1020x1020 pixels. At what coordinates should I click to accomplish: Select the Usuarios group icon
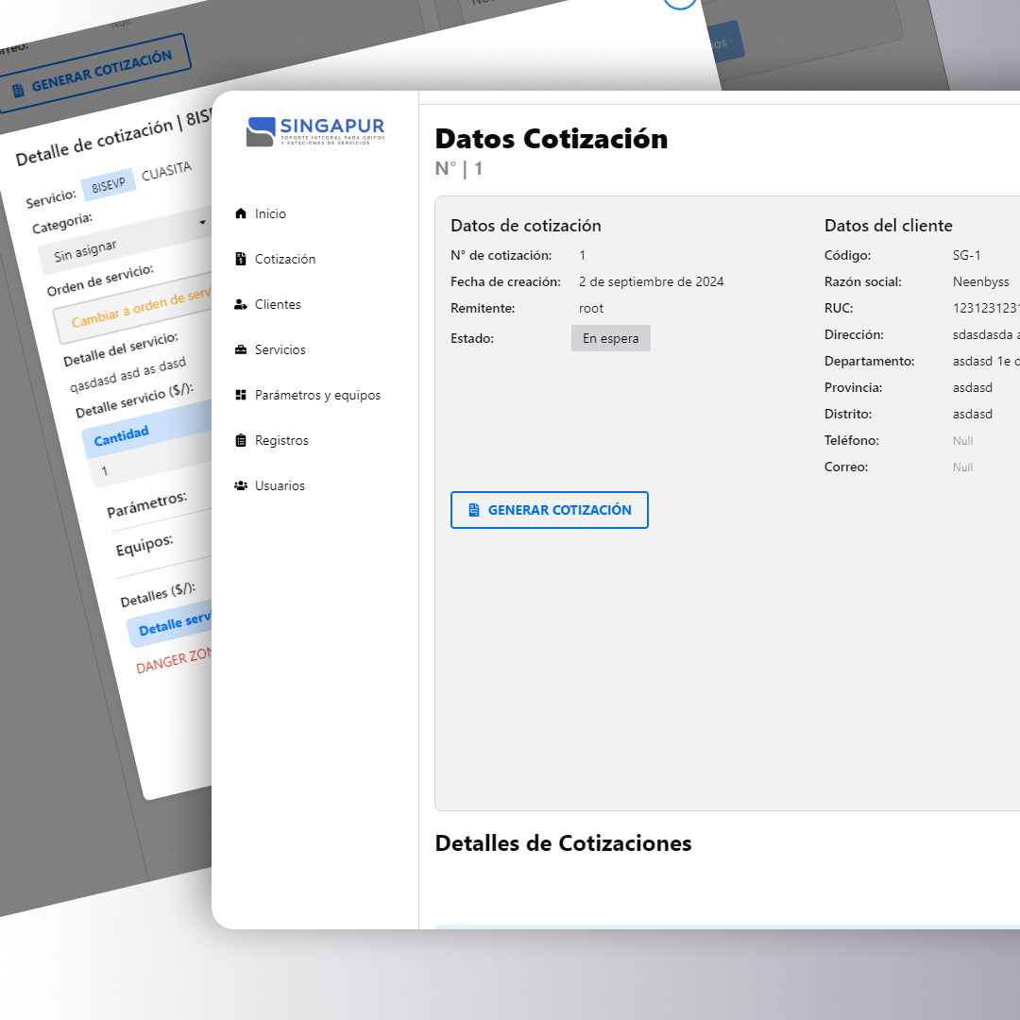coord(240,485)
